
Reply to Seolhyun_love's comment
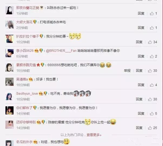(139, 99)
